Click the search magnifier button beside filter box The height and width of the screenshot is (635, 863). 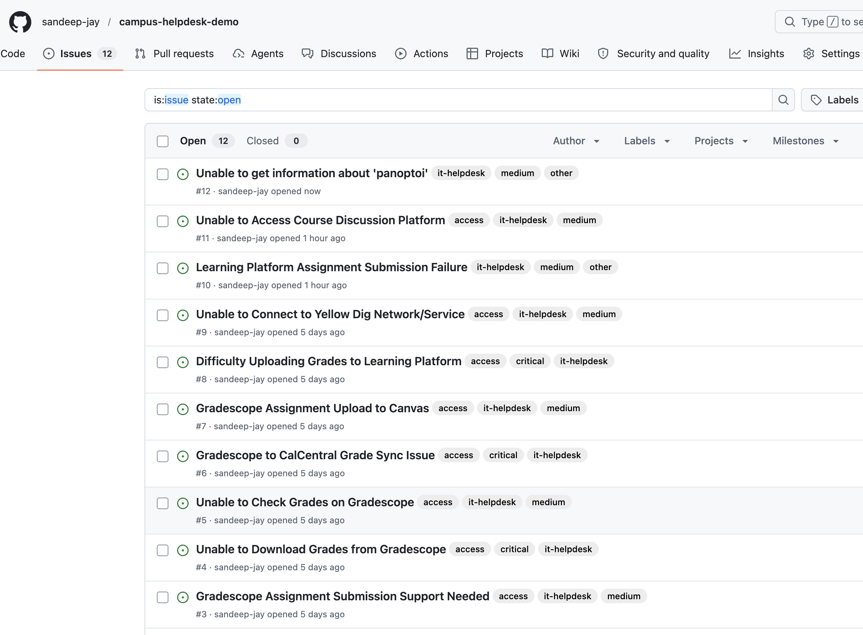click(x=783, y=100)
